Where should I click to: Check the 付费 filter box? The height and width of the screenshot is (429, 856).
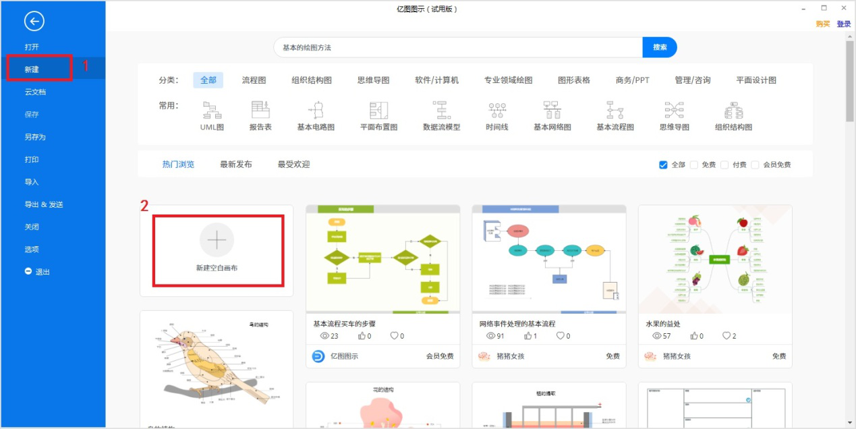pos(724,164)
